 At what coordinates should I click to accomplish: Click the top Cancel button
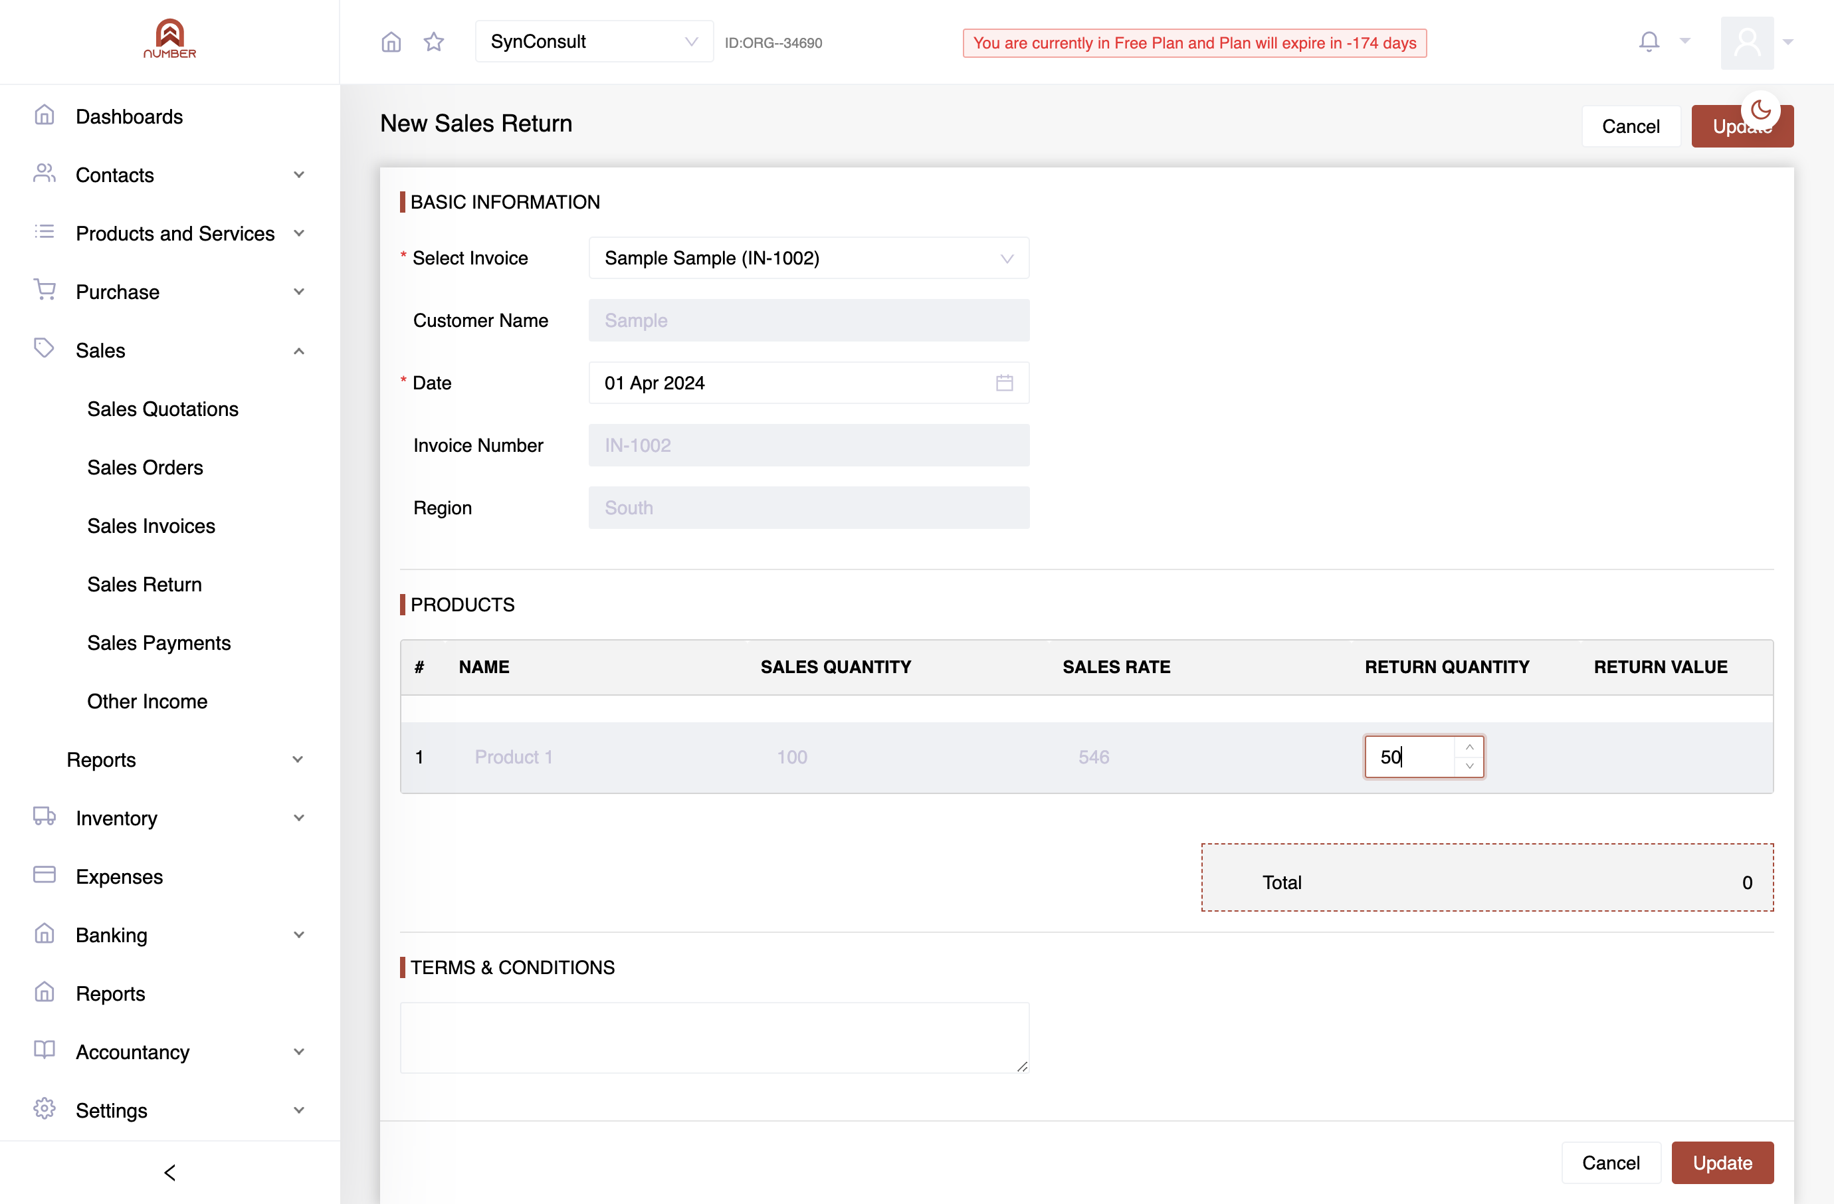point(1631,126)
